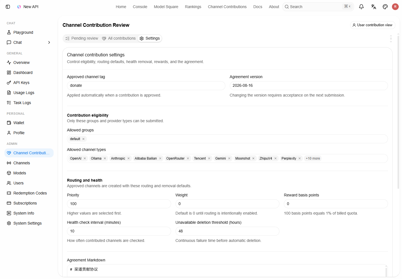Click the Approved channel tag input
The image size is (402, 279).
[146, 86]
